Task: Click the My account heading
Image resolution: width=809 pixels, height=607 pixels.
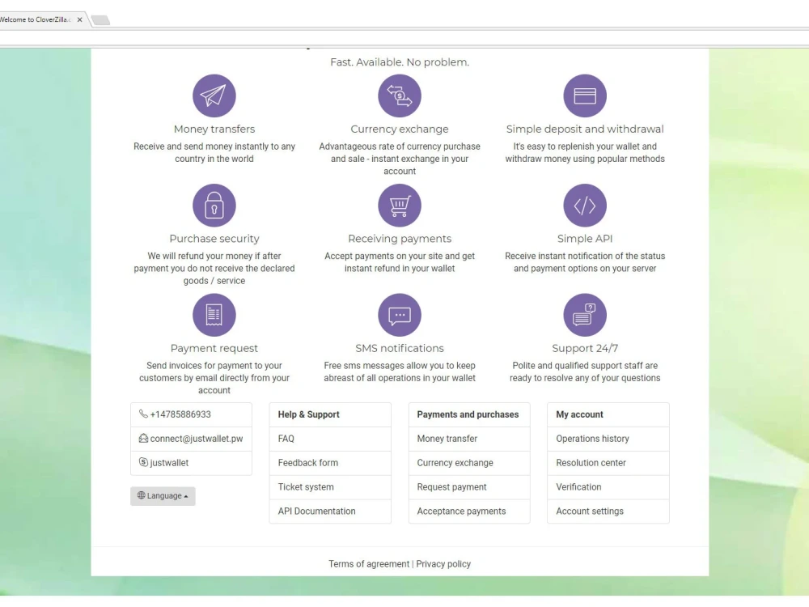Action: (x=579, y=414)
